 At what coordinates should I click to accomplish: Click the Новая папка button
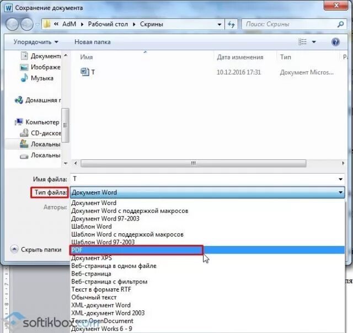tap(92, 42)
